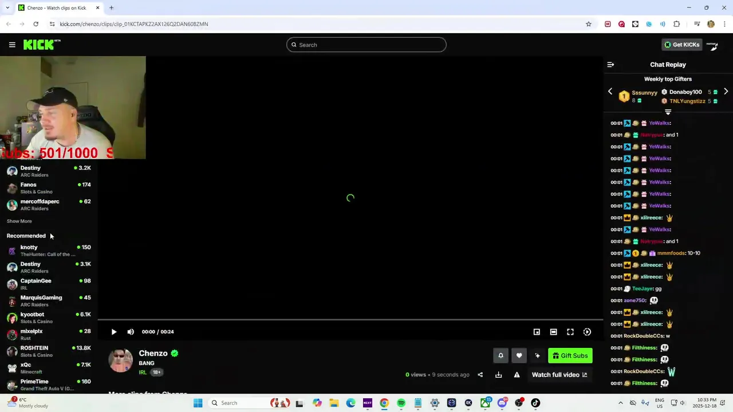The image size is (733, 412).
Task: Select kyootbot in Recommended list
Action: (49, 317)
